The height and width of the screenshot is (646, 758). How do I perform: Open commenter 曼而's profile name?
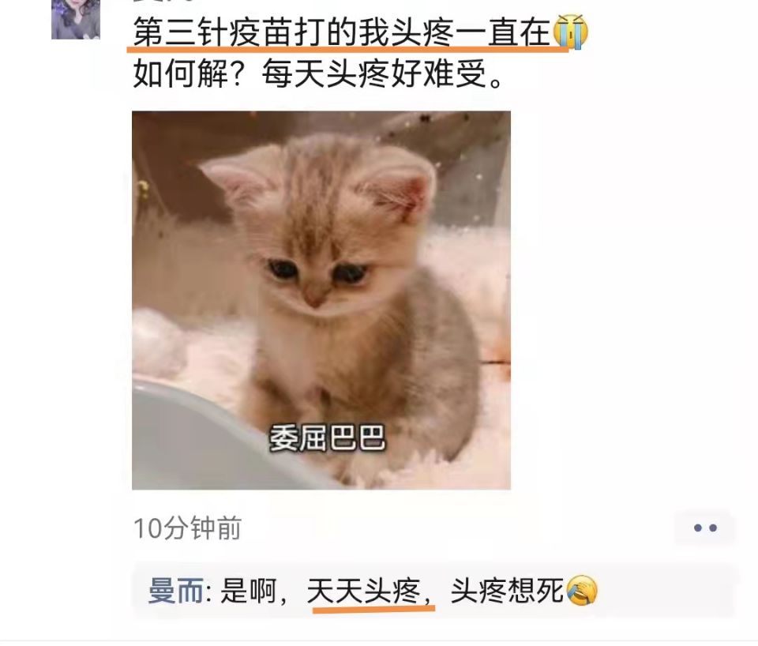click(x=176, y=591)
